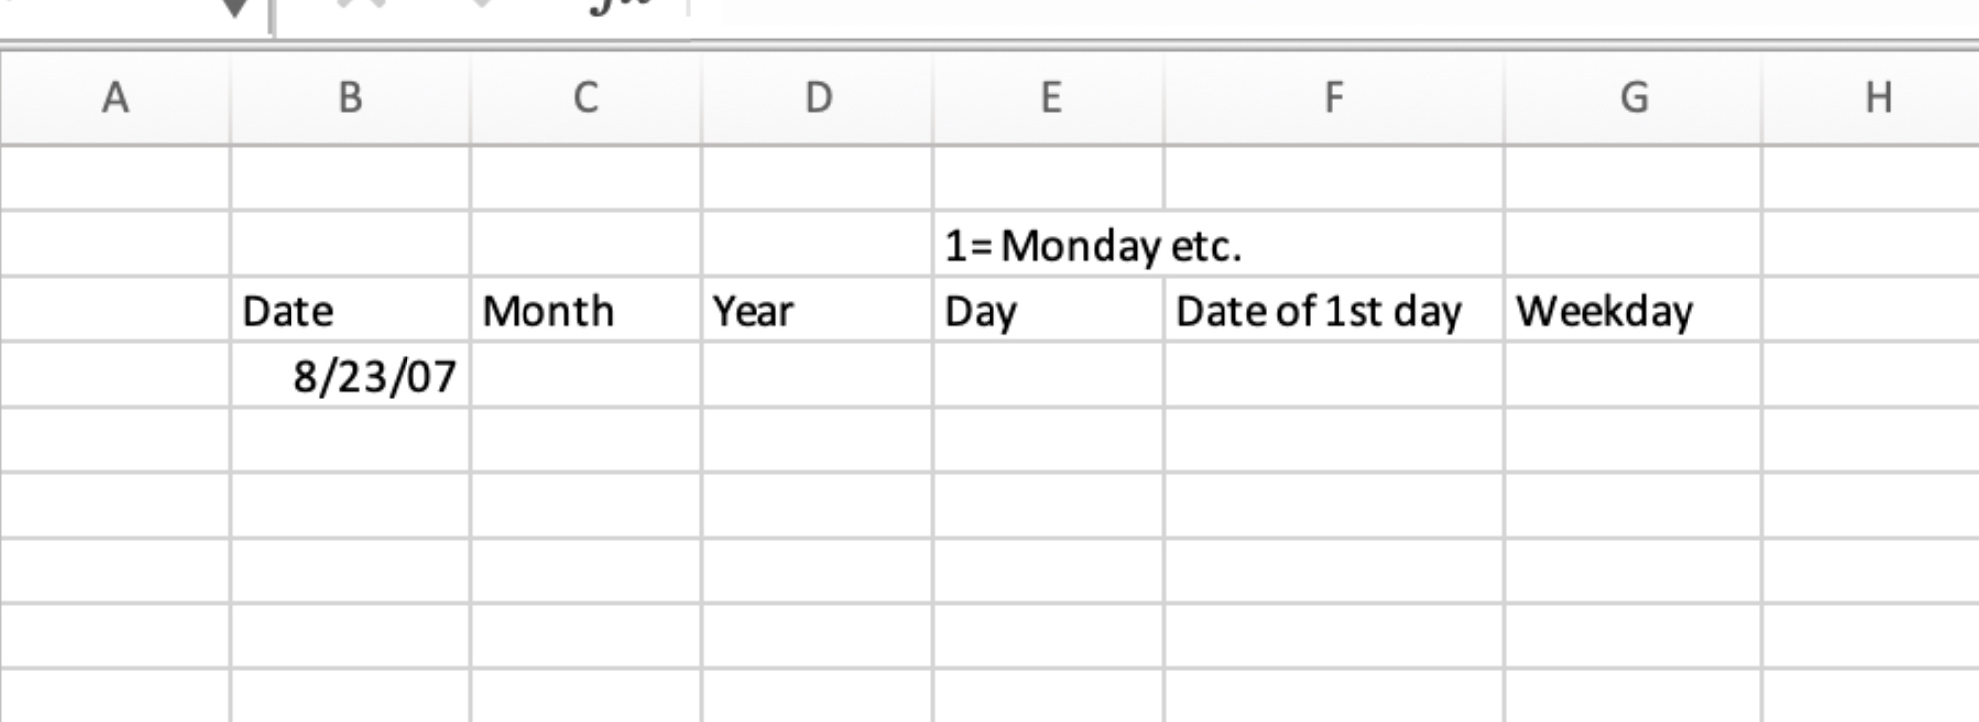Select the cell containing 8/23/07
Viewport: 1979px width, 722px height.
coord(349,375)
